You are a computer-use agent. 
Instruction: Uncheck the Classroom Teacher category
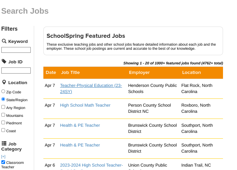(3, 162)
